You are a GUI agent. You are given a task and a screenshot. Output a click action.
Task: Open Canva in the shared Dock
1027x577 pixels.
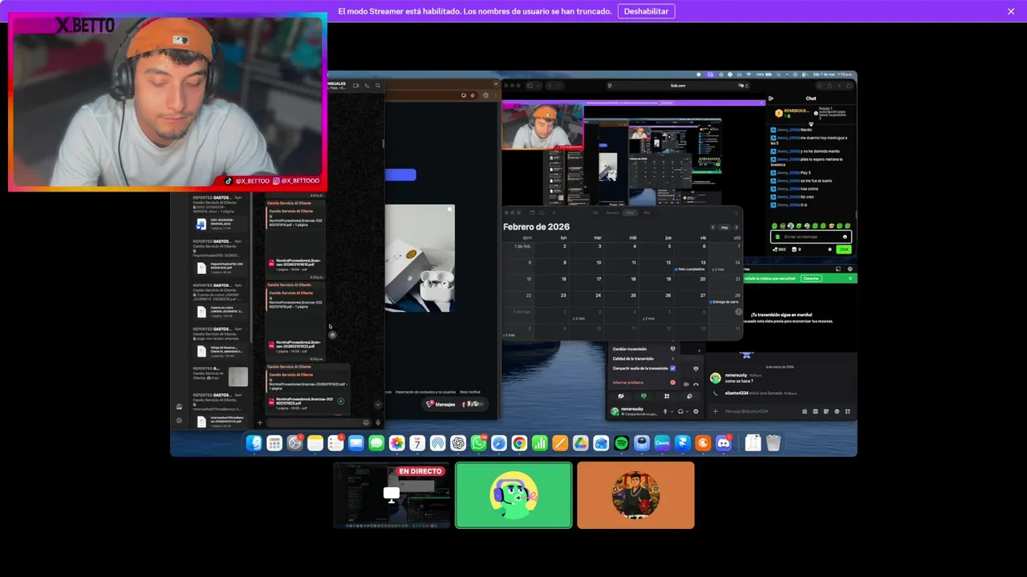click(662, 443)
